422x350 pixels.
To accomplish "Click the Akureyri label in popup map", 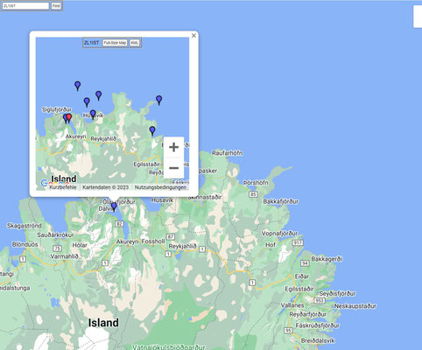I will pos(75,136).
